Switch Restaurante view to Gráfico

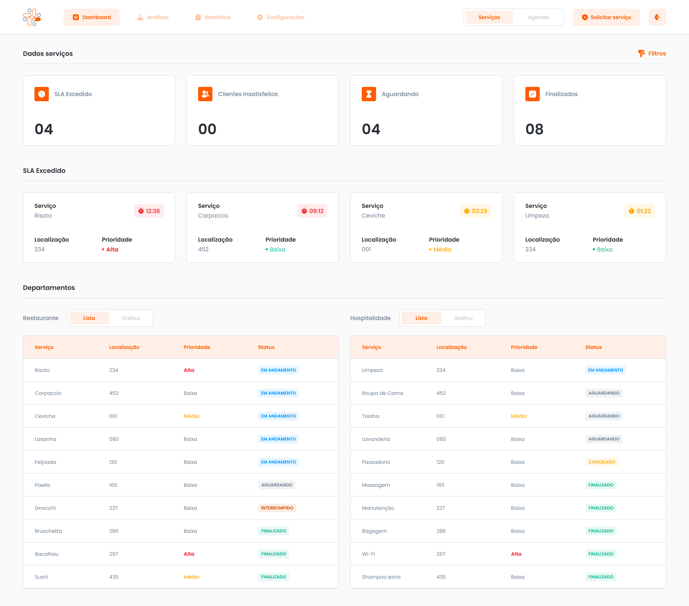[x=131, y=318]
